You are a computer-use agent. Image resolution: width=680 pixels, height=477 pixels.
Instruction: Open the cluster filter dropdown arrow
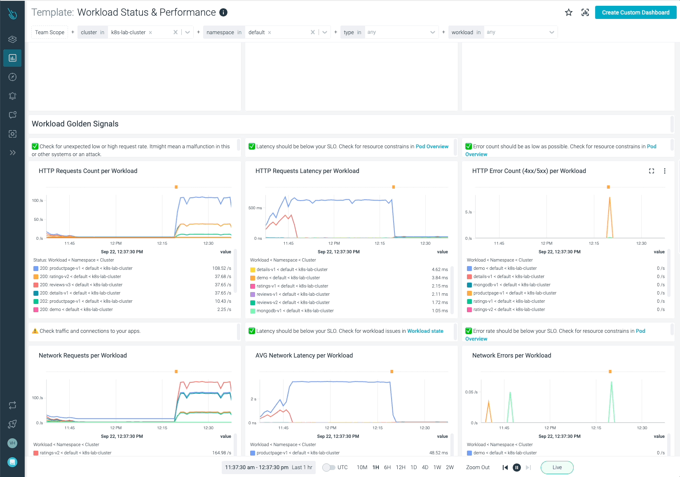tap(188, 32)
